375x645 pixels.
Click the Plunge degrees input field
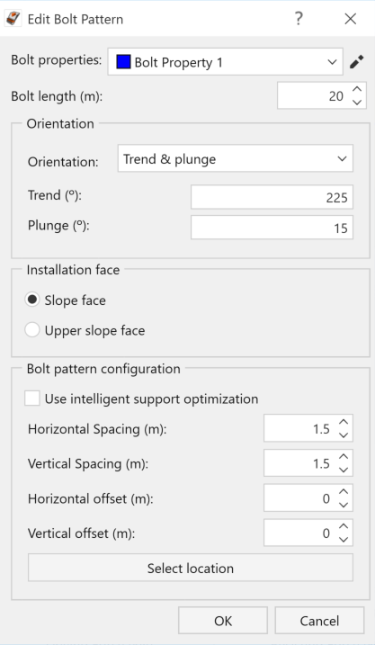pyautogui.click(x=272, y=227)
